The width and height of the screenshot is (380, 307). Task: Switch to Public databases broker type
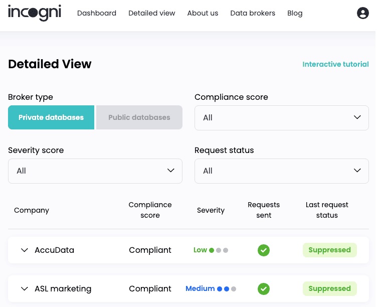(139, 117)
